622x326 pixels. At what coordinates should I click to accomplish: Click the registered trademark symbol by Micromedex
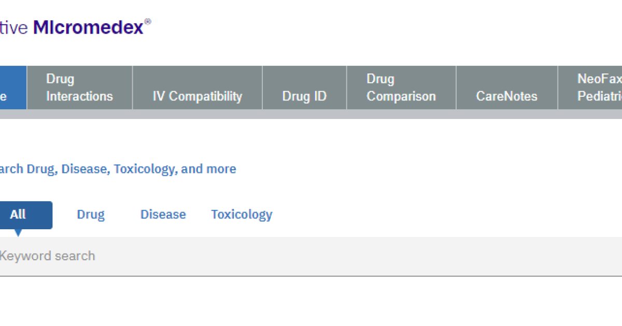coord(148,22)
